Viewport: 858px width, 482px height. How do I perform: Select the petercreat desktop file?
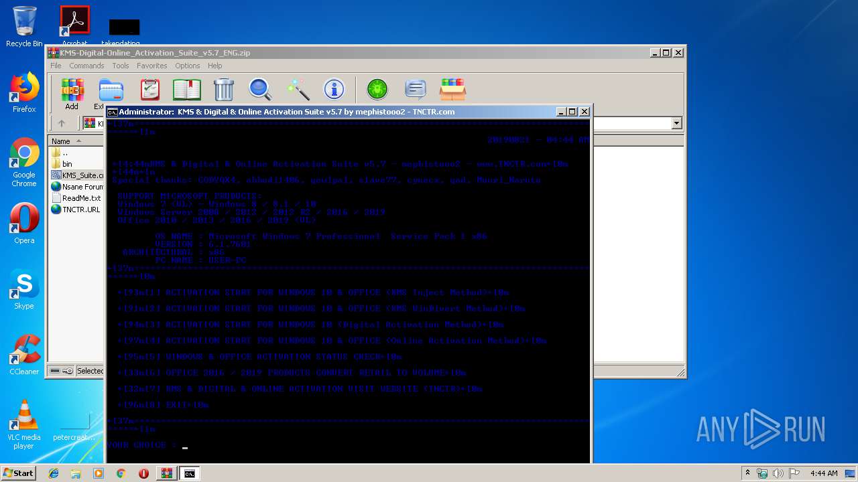(x=74, y=426)
